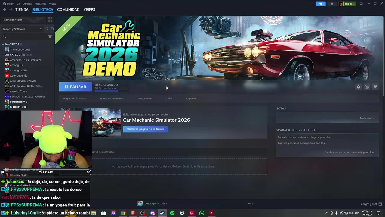Open the Amigos menu
Viewport: 385px width, 217px height.
28,4
